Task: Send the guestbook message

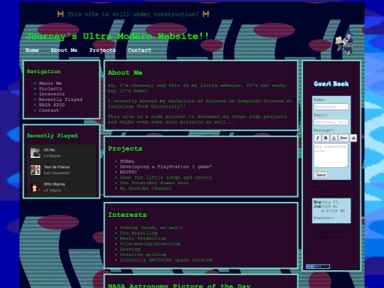Action: pyautogui.click(x=321, y=175)
